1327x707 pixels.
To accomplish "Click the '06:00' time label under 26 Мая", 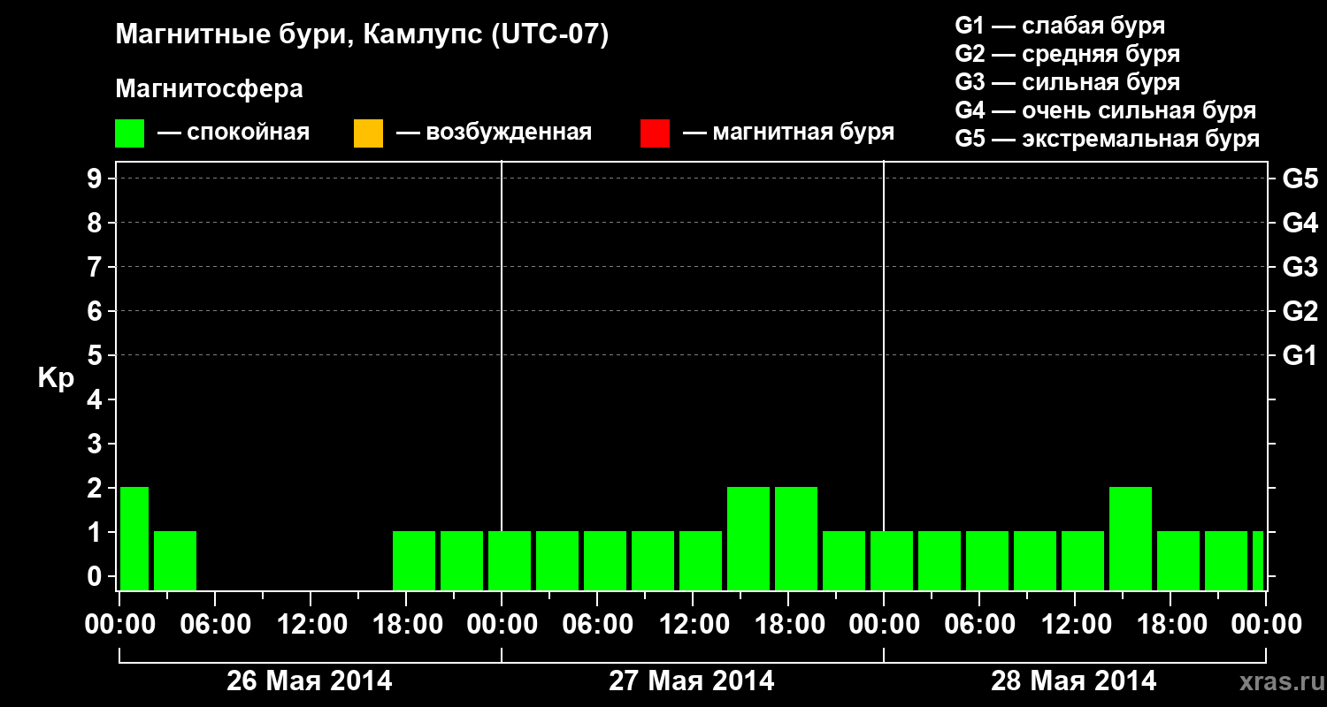I will 214,625.
